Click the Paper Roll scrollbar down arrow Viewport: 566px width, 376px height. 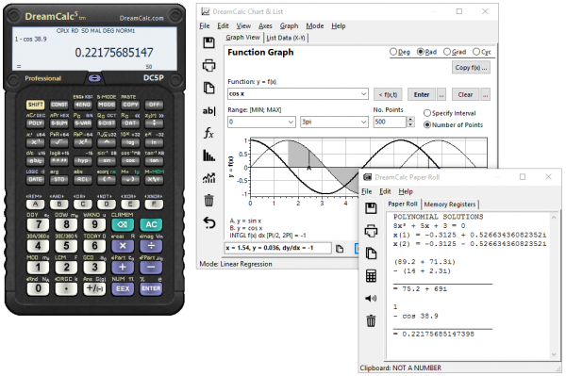click(554, 354)
